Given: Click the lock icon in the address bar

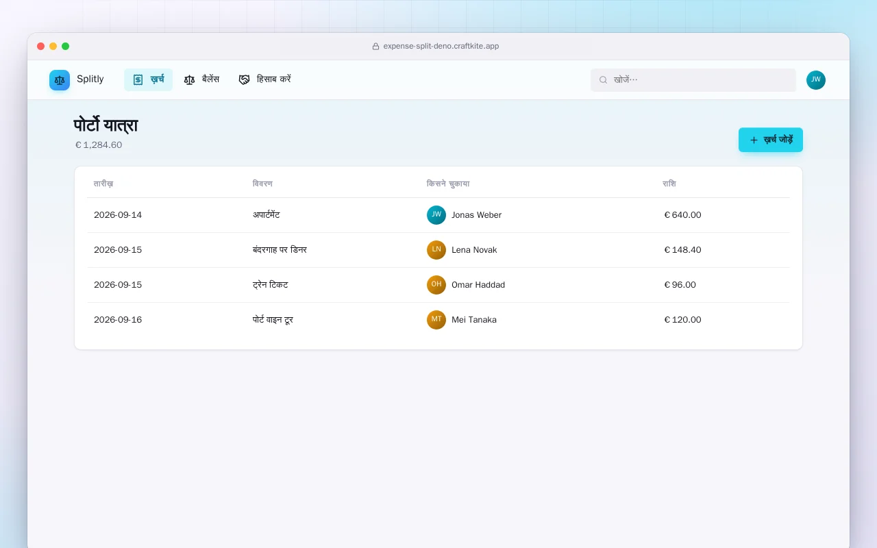Looking at the screenshot, I should click(x=375, y=47).
